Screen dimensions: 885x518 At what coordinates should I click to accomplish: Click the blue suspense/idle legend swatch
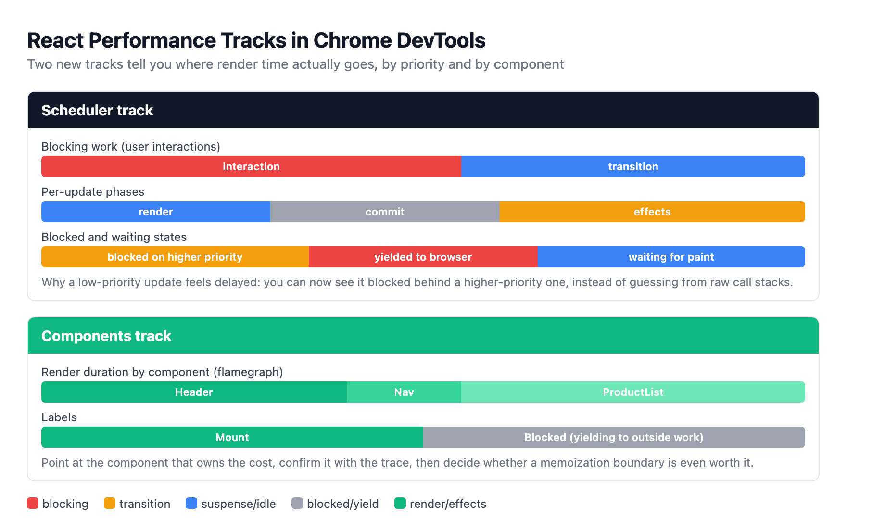(x=191, y=503)
